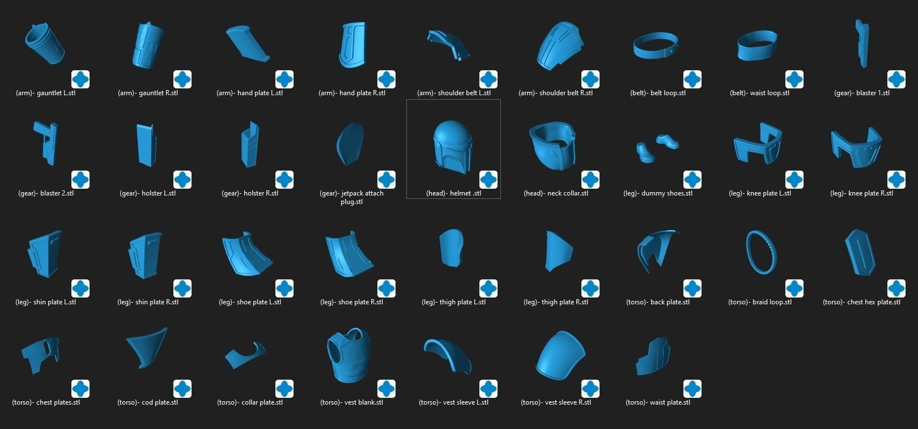
Task: Click holster R.stl file icon
Action: (x=249, y=145)
